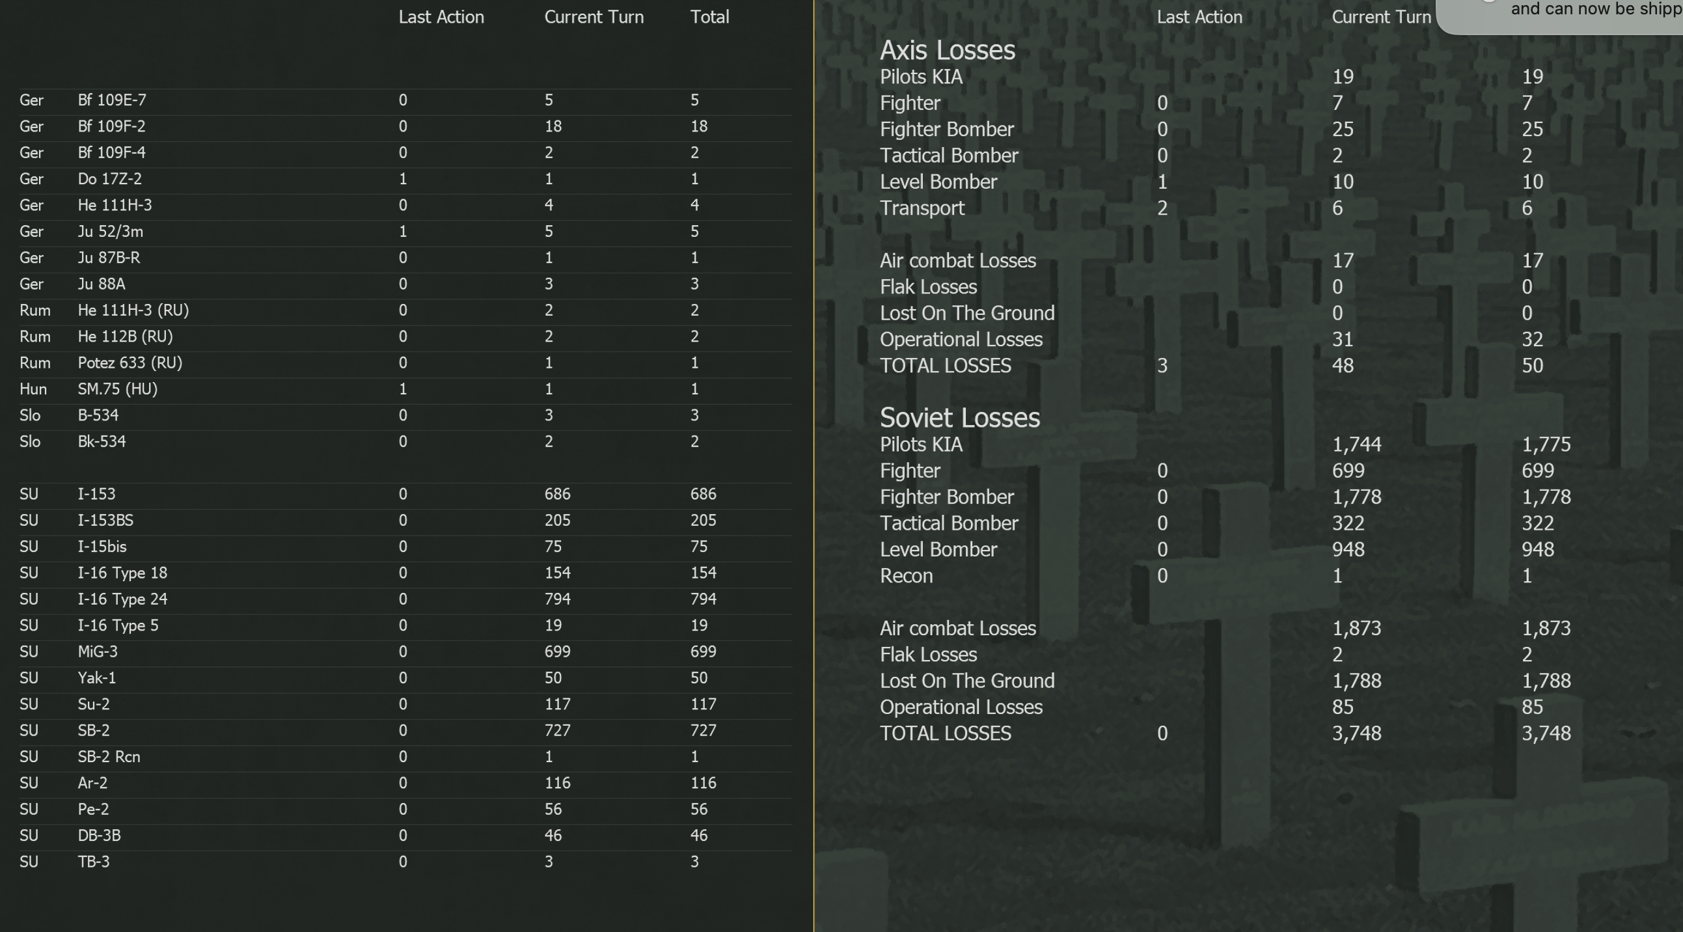The width and height of the screenshot is (1683, 932).
Task: Click Total column header in aircraft list
Action: [x=709, y=17]
